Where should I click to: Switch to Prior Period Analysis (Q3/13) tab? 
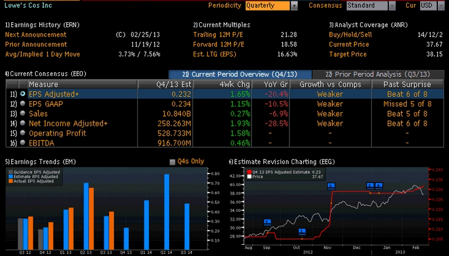click(378, 74)
